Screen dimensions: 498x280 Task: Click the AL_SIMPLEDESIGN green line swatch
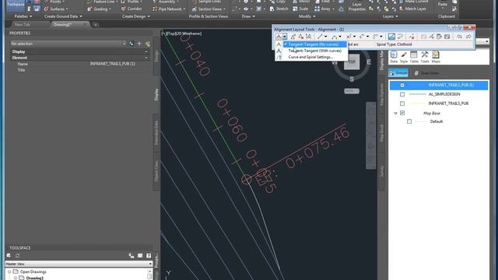(417, 94)
